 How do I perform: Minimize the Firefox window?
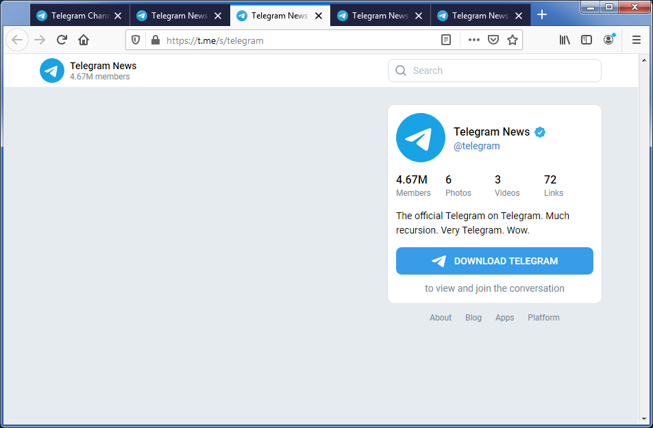pyautogui.click(x=591, y=7)
